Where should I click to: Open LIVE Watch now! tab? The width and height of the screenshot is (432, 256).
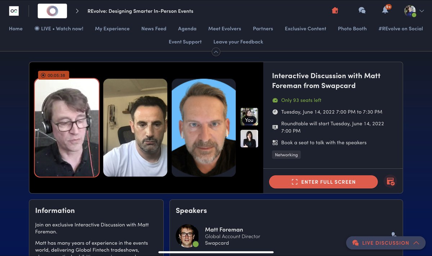[x=59, y=29]
